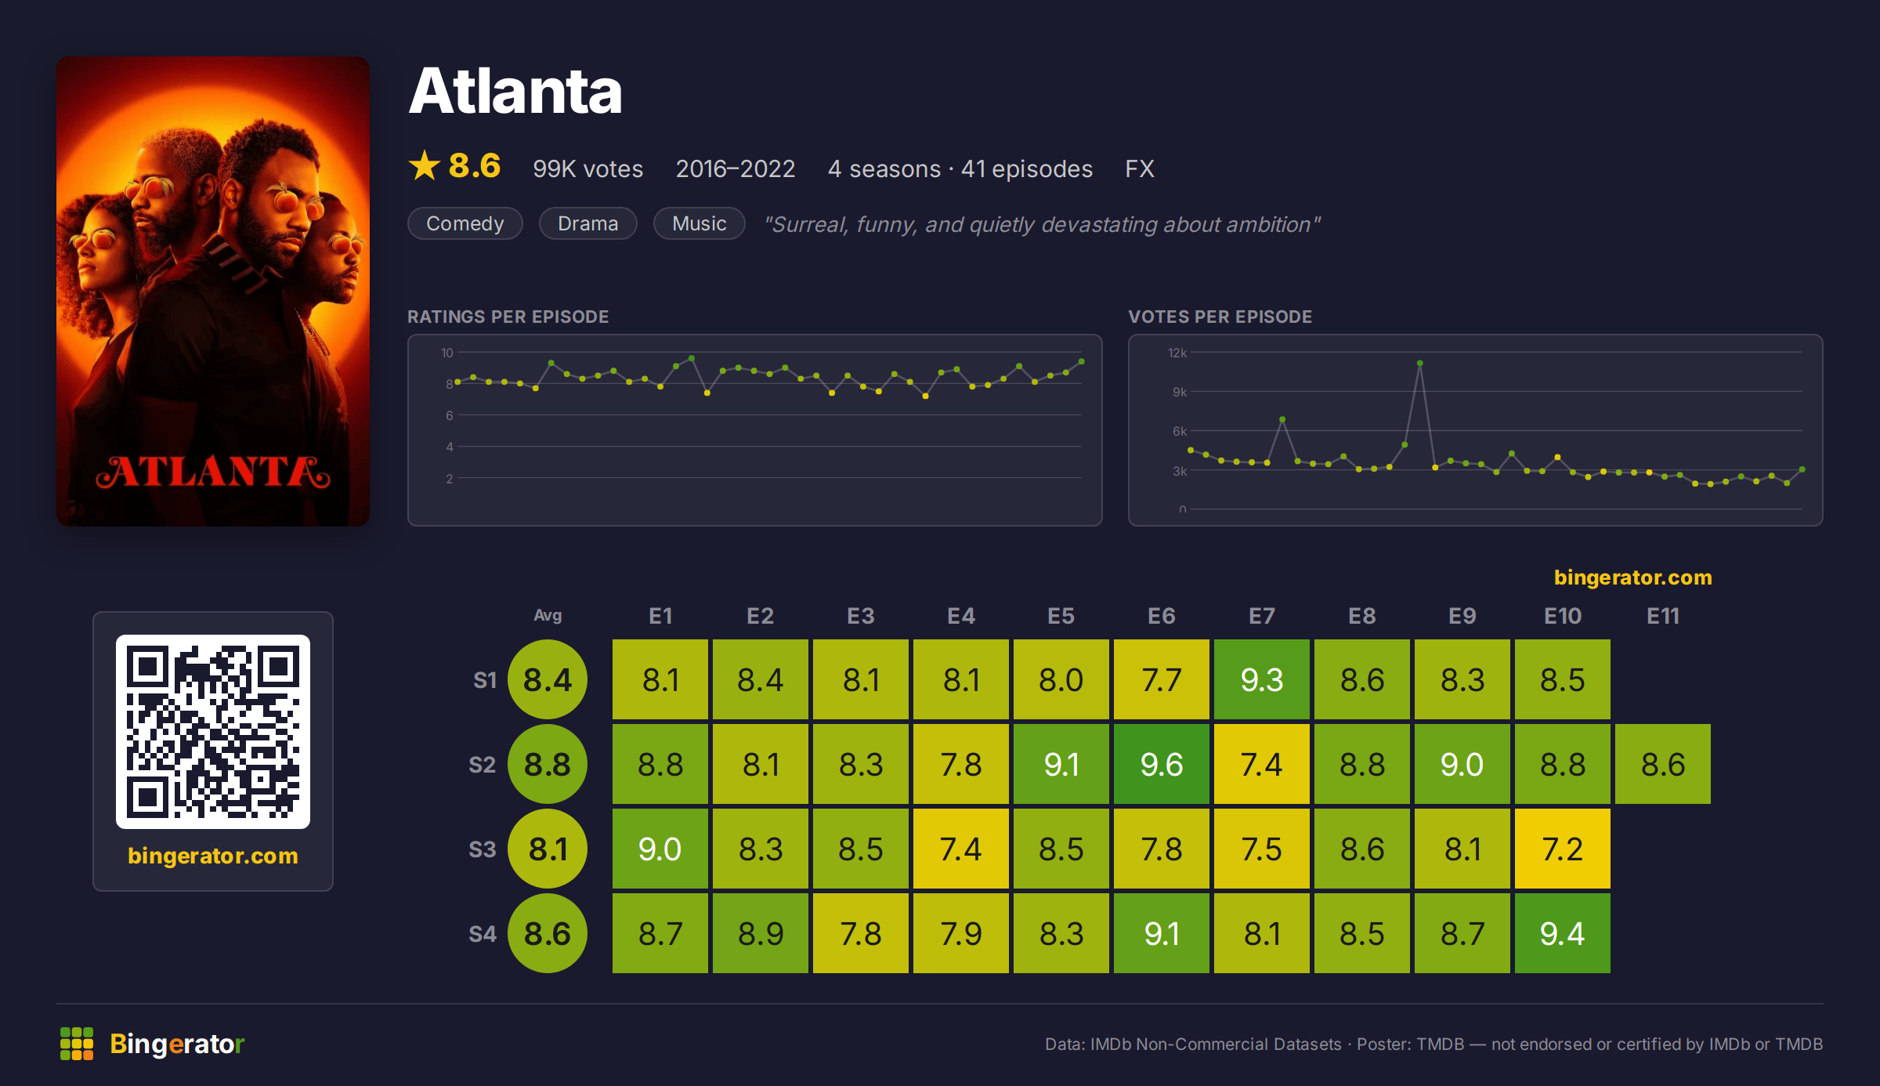This screenshot has height=1086, width=1880.
Task: Select S2 E6 cell rated 9.6
Action: [x=1162, y=764]
